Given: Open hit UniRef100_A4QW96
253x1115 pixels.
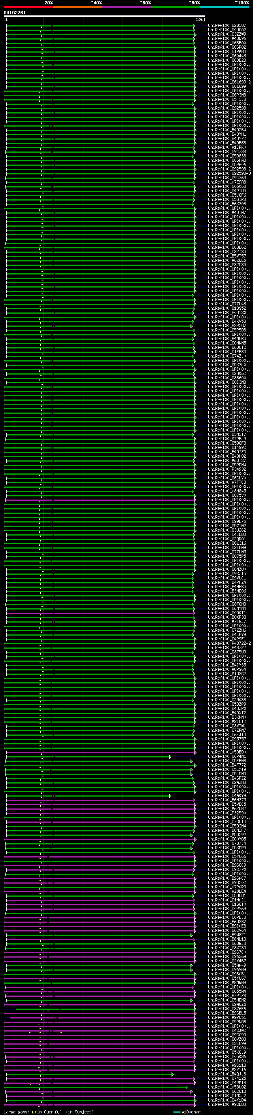Looking at the screenshot, I should [227, 38].
